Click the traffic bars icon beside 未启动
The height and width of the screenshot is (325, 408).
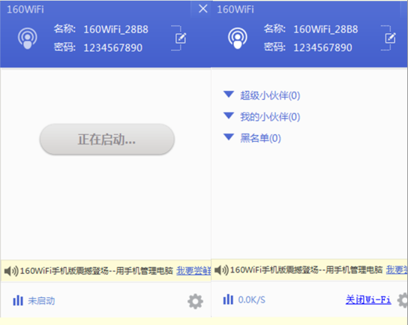(x=18, y=300)
